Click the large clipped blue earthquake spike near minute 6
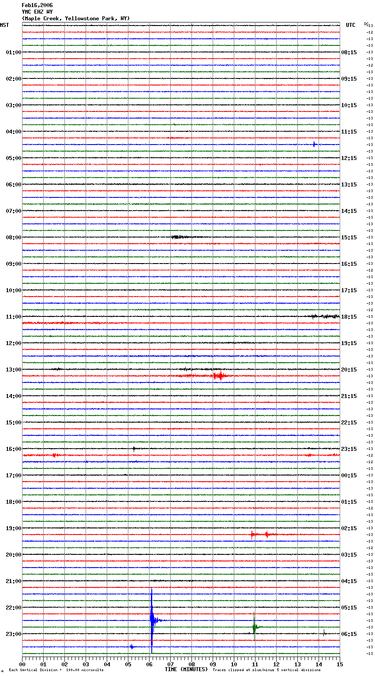Screen dimensions: 375x676 click(x=152, y=620)
